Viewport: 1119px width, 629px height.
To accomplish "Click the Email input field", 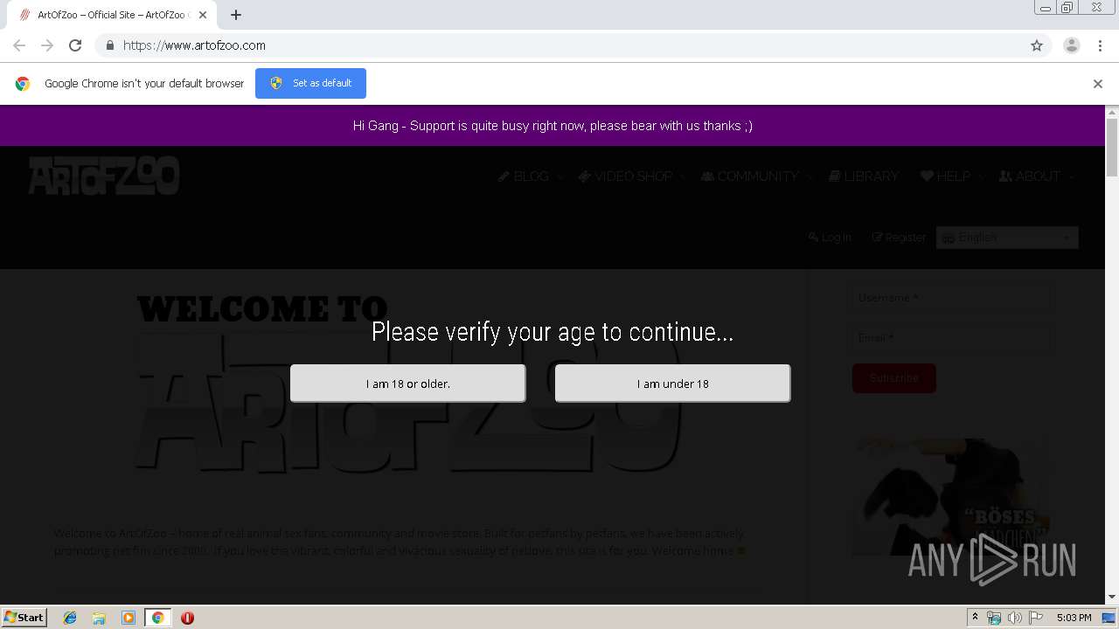I will [x=953, y=338].
